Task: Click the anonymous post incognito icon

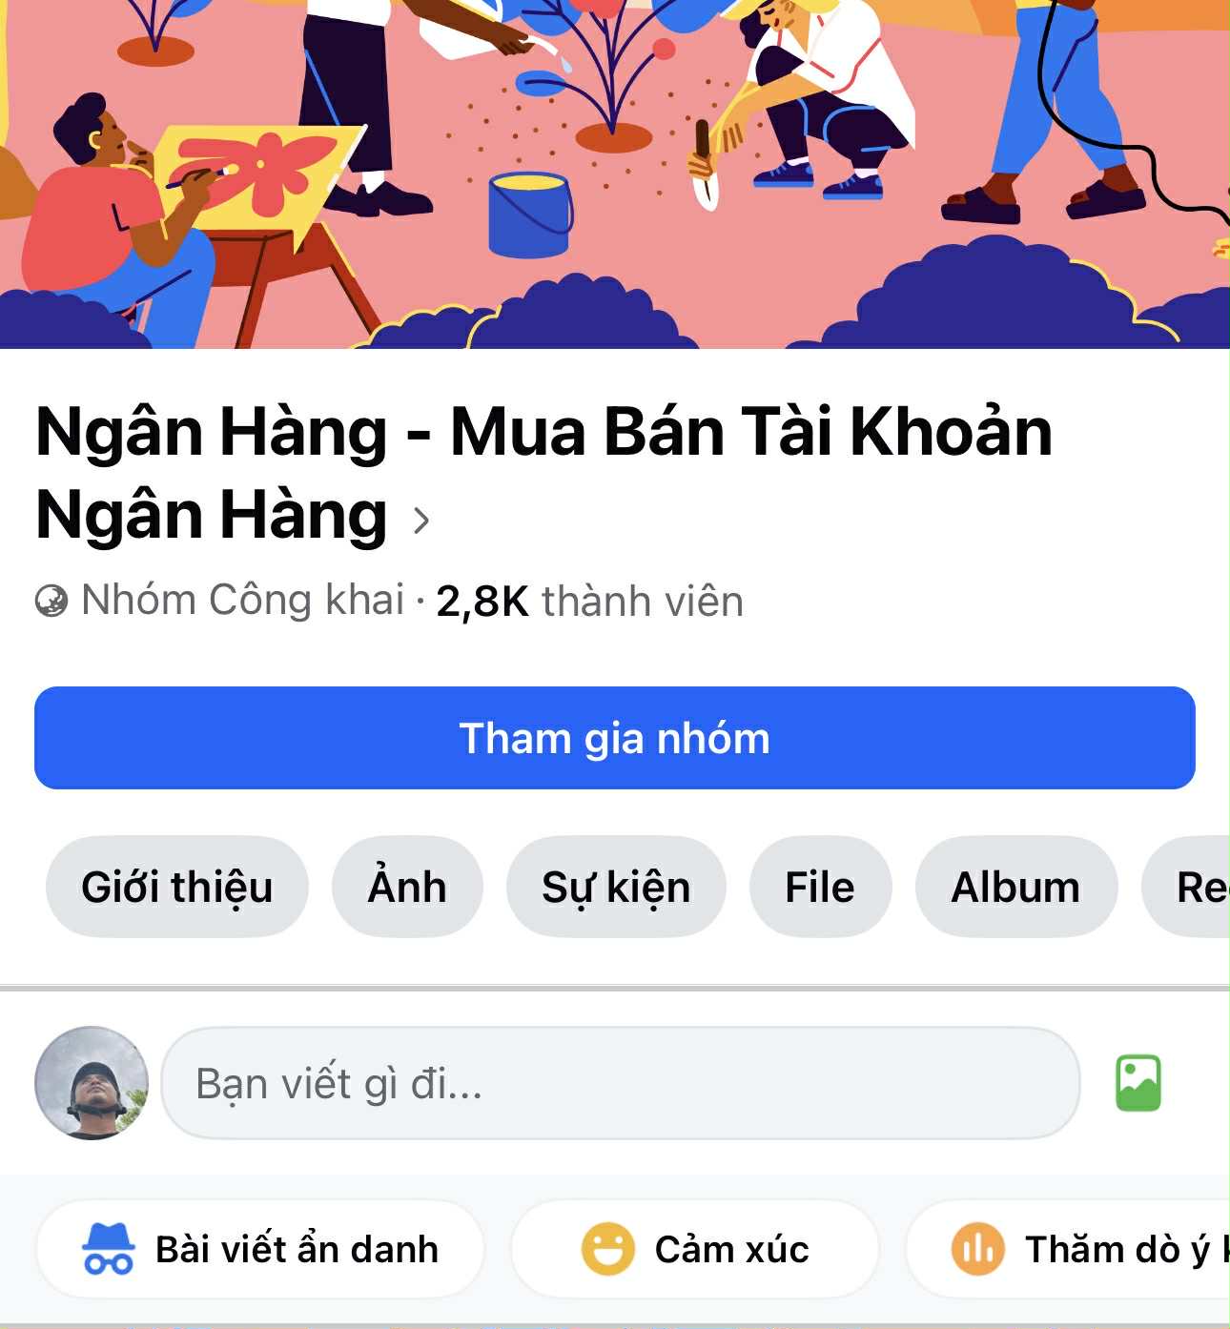Action: pyautogui.click(x=108, y=1249)
